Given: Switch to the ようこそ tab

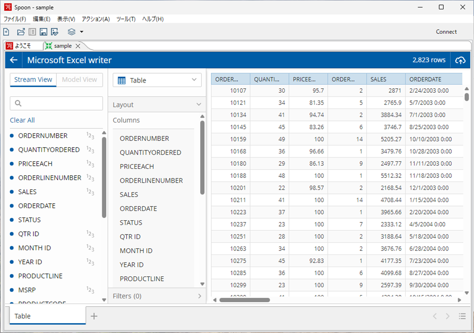Looking at the screenshot, I should click(x=23, y=46).
